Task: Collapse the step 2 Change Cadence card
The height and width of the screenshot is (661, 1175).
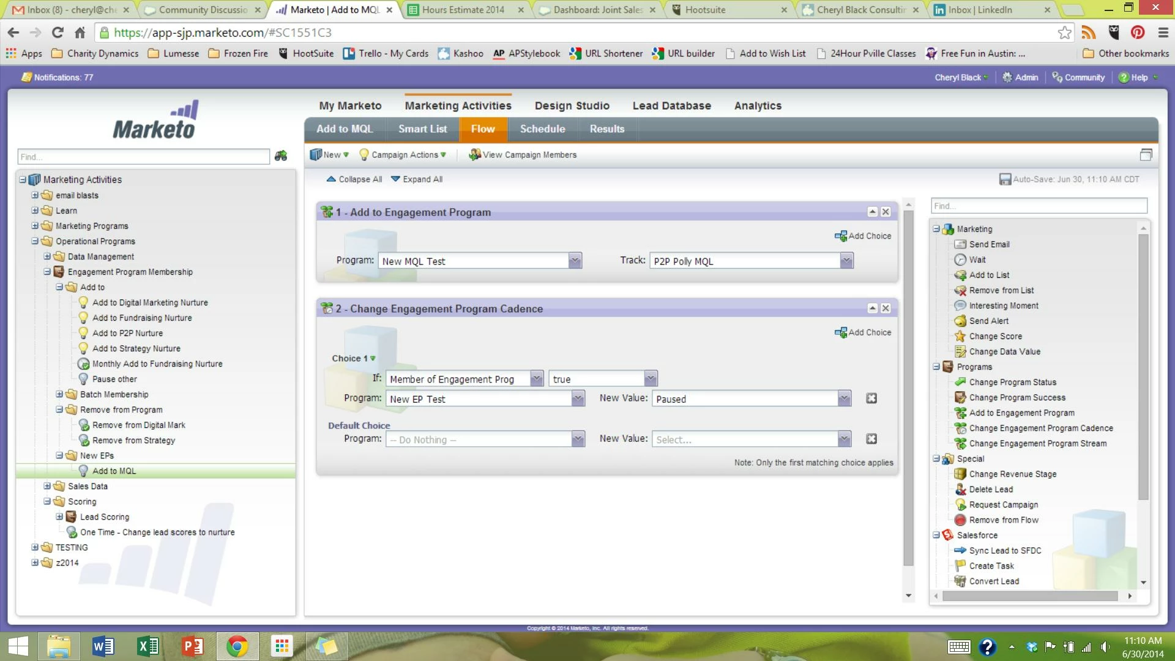Action: pyautogui.click(x=873, y=308)
